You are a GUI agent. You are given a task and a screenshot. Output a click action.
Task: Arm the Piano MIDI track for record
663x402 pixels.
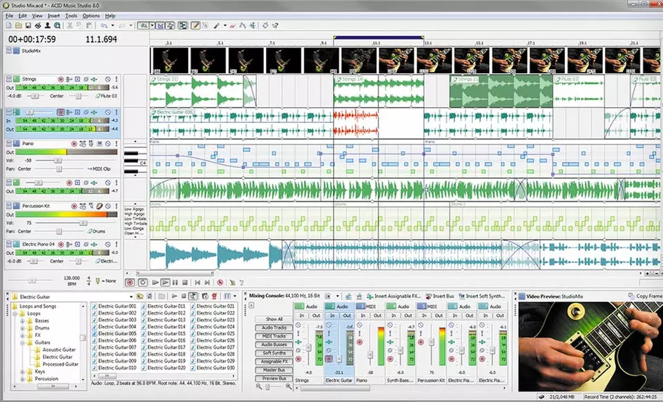pos(74,144)
